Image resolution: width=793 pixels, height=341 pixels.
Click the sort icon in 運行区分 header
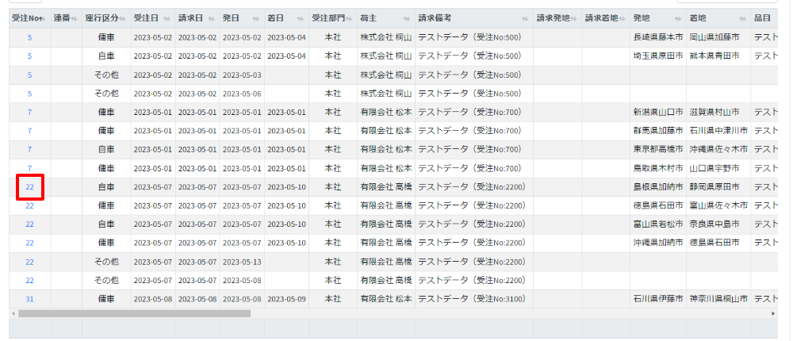click(x=123, y=17)
